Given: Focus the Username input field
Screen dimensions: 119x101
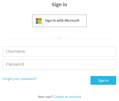Looking at the screenshot, I should [59, 52].
